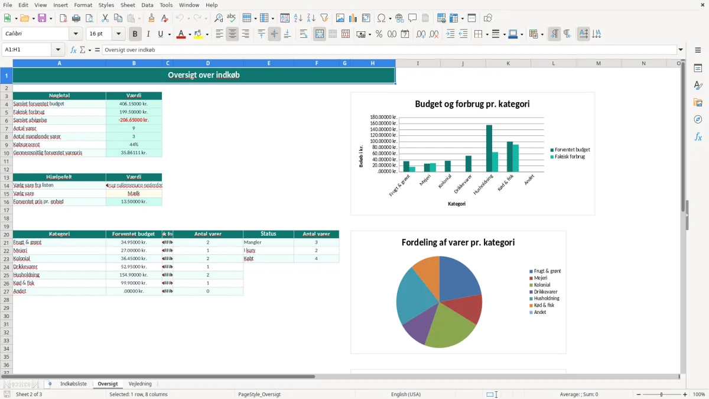The width and height of the screenshot is (709, 399).
Task: Open Find & Replace from the toolbar
Action: [x=219, y=18]
